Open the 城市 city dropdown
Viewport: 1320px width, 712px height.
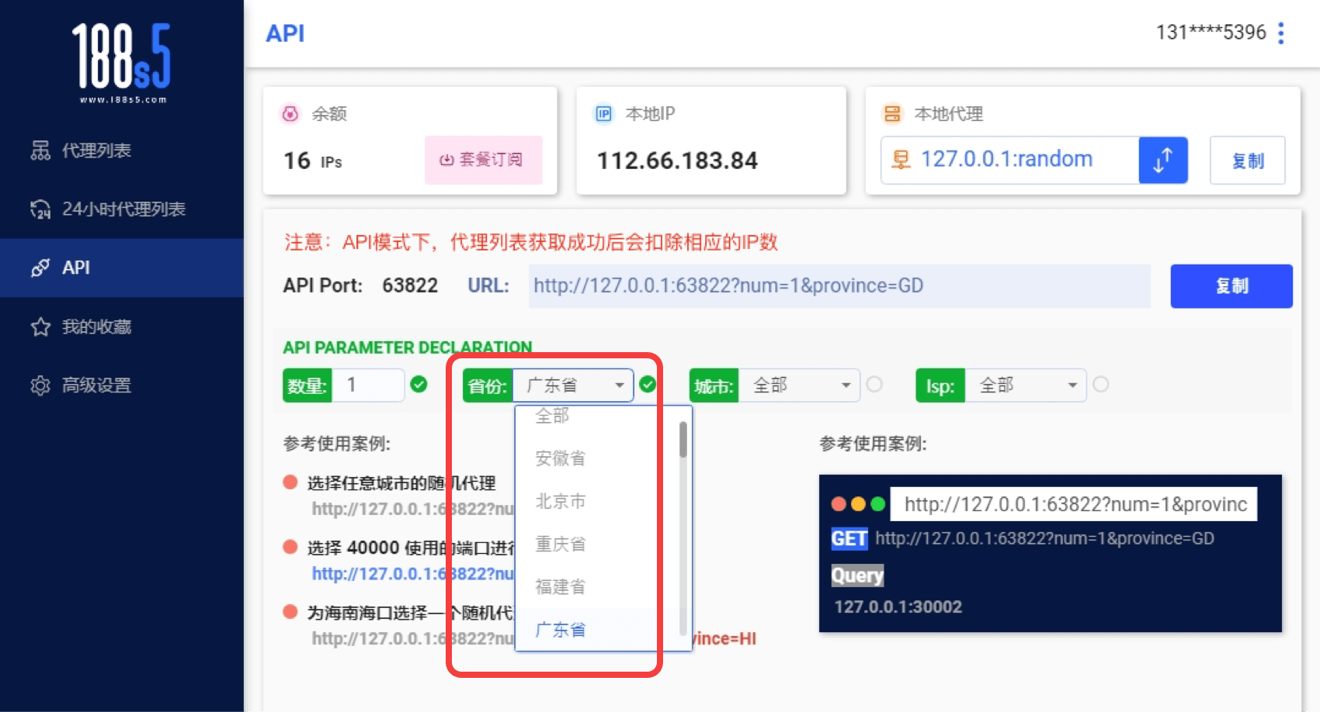click(x=799, y=385)
